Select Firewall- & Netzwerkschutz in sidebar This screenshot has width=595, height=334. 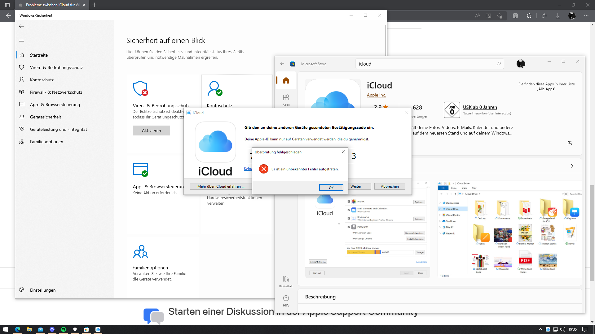pos(56,92)
